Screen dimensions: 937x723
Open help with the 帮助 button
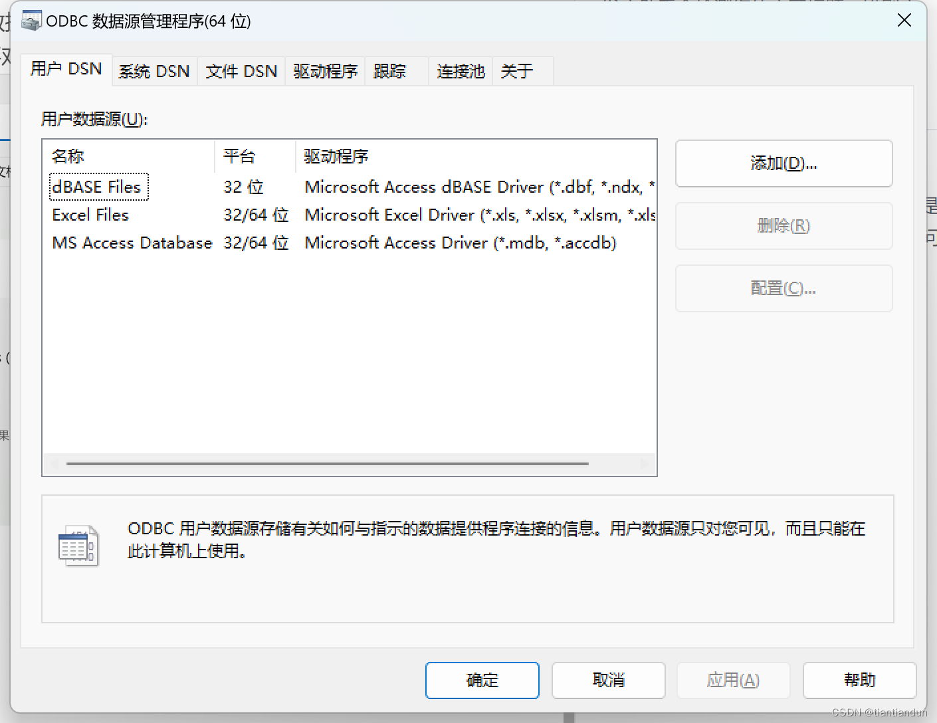(x=859, y=680)
